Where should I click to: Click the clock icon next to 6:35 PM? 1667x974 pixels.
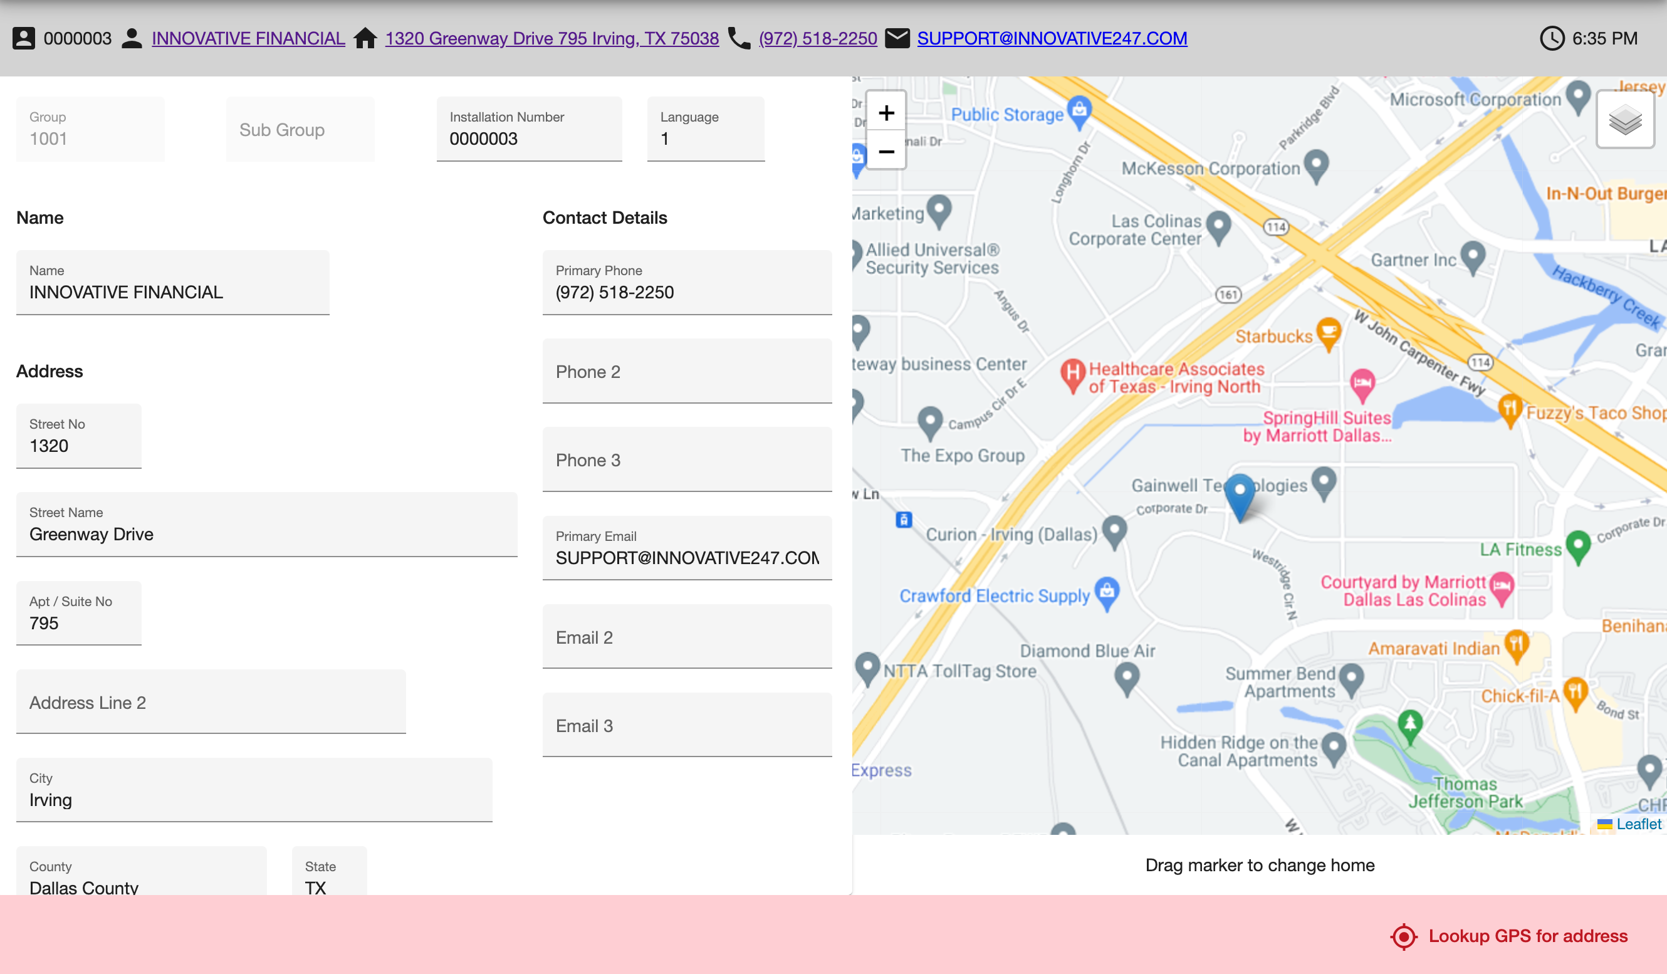pos(1552,38)
